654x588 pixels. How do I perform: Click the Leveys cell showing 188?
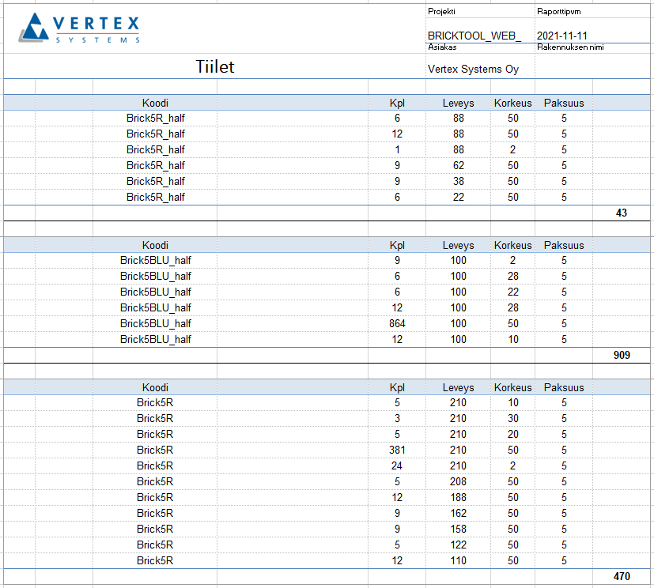tap(458, 497)
